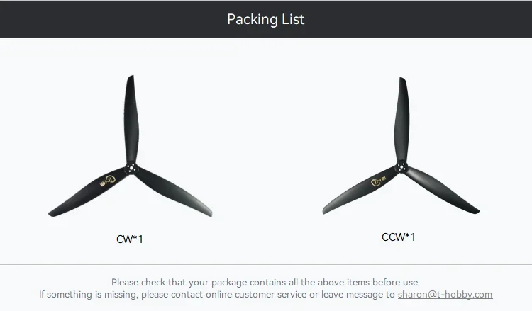
Task: Select the "CW*1" quantity label
Action: click(130, 239)
